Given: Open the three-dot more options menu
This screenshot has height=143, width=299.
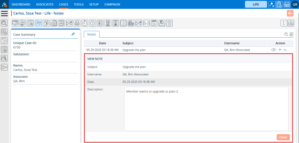Looking at the screenshot, I should click(x=283, y=23).
